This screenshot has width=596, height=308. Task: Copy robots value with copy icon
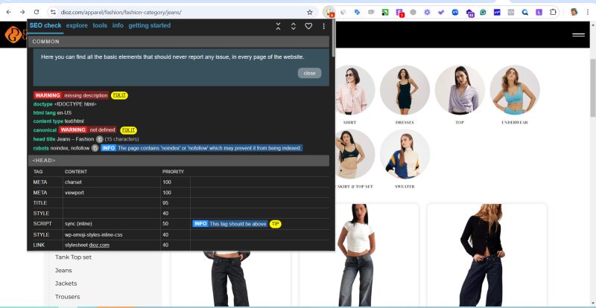[95, 148]
